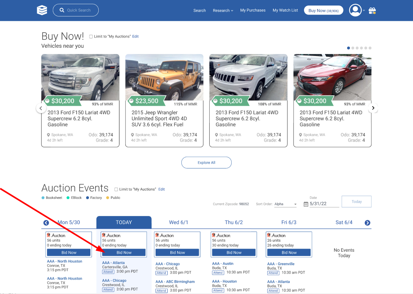Image resolution: width=413 pixels, height=294 pixels.
Task: Open the AAA - Greenville auction link
Action: click(281, 264)
